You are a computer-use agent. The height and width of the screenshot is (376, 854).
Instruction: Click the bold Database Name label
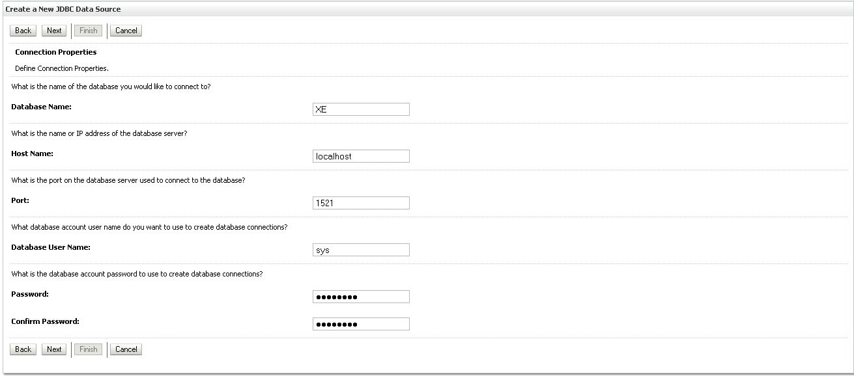tap(41, 106)
